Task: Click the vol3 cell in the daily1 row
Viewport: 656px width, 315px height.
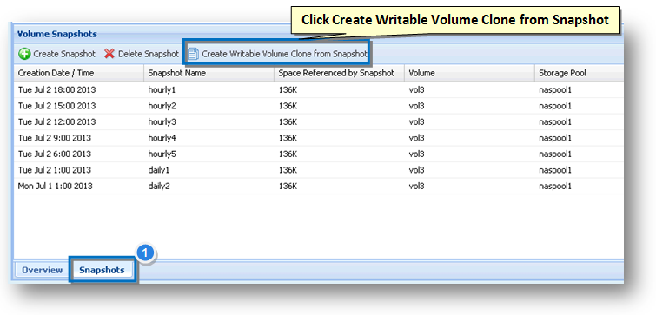Action: 469,170
